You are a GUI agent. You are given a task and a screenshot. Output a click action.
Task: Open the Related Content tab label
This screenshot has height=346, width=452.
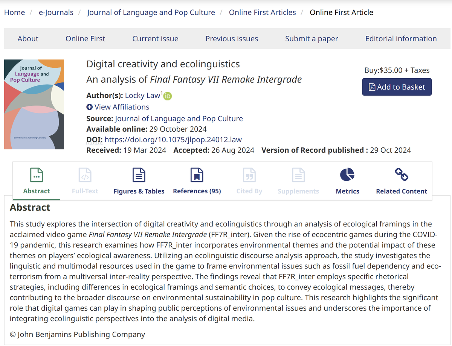(402, 191)
